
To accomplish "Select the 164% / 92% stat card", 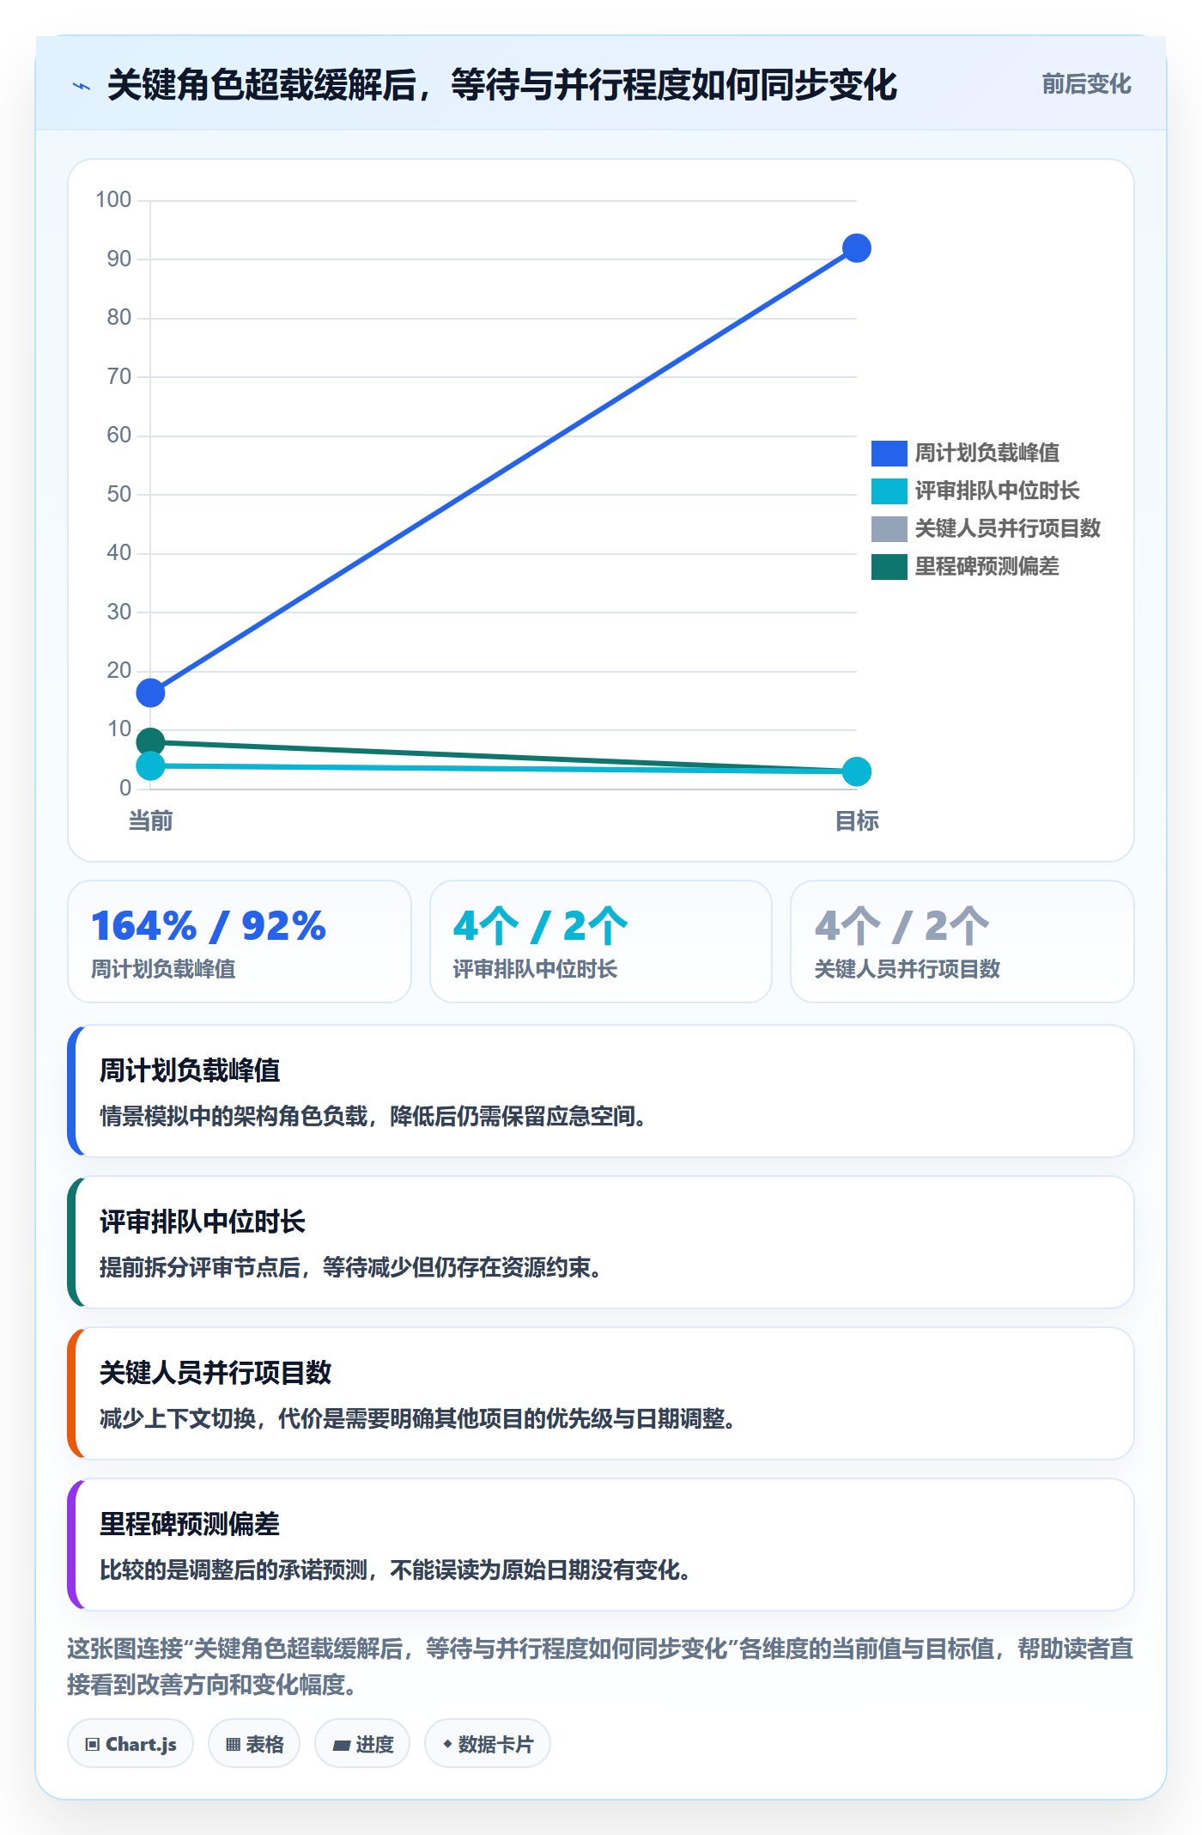I will (x=240, y=942).
